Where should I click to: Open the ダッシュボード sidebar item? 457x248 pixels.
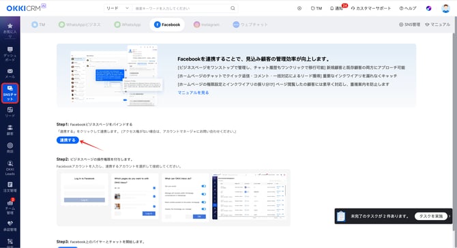point(10,54)
